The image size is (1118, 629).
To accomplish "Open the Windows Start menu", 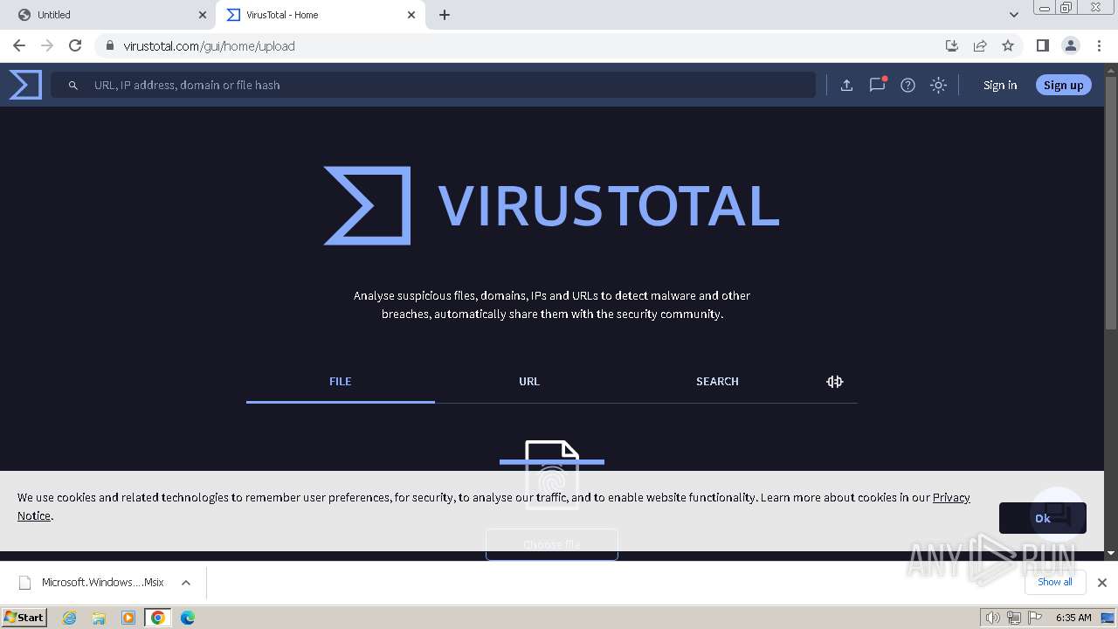I will [x=24, y=618].
